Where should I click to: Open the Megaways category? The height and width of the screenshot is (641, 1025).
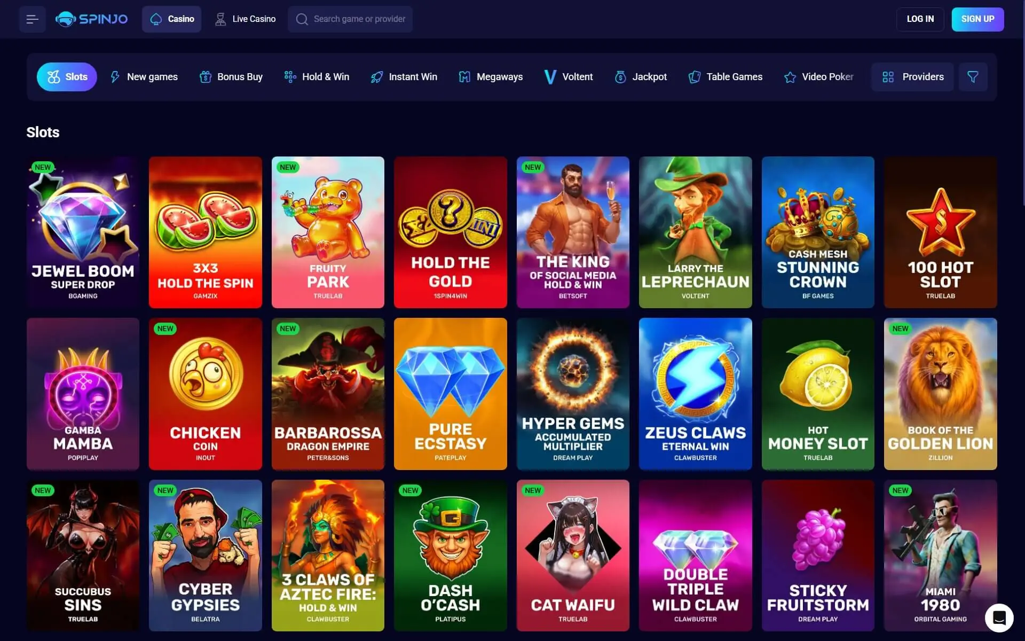[x=491, y=77]
